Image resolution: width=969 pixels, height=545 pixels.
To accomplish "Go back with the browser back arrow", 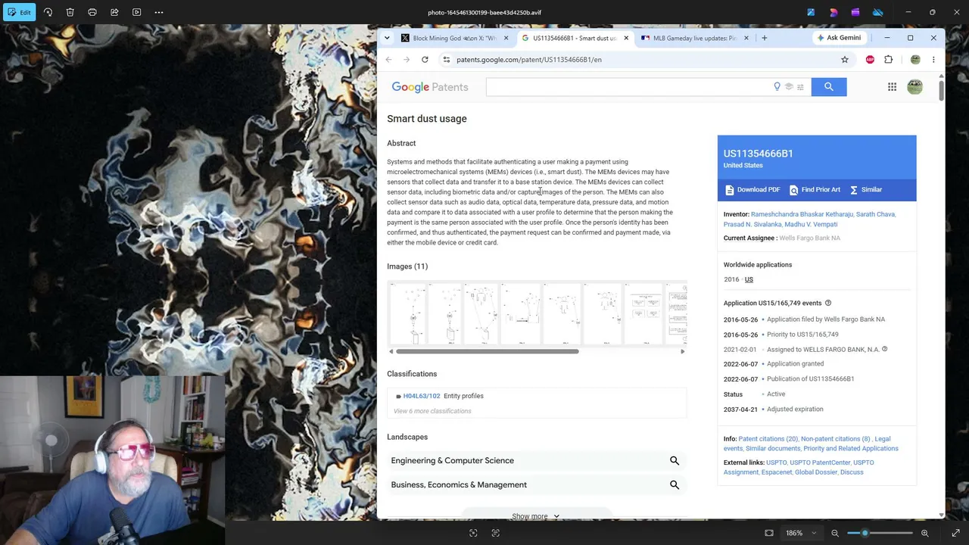I will (x=389, y=60).
